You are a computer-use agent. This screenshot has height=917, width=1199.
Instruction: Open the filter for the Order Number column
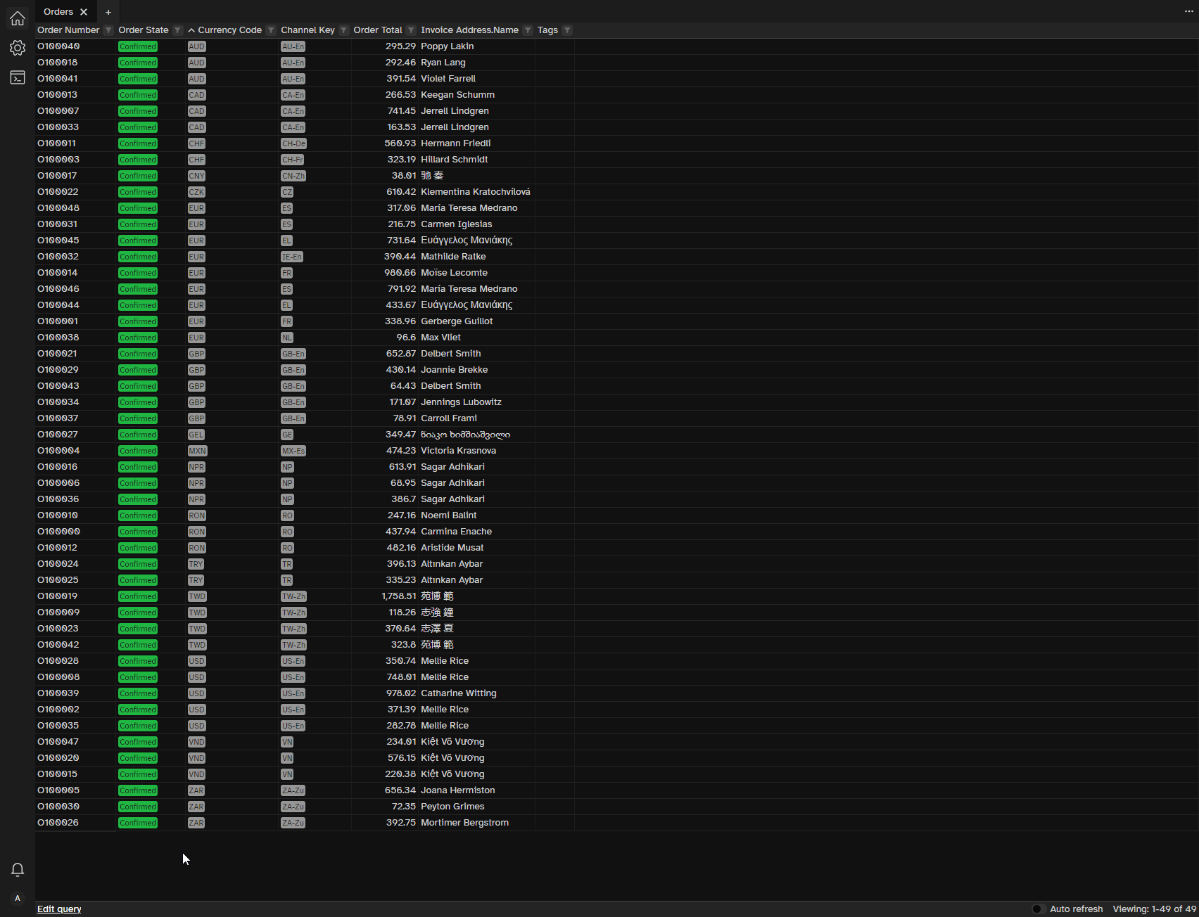tap(108, 30)
